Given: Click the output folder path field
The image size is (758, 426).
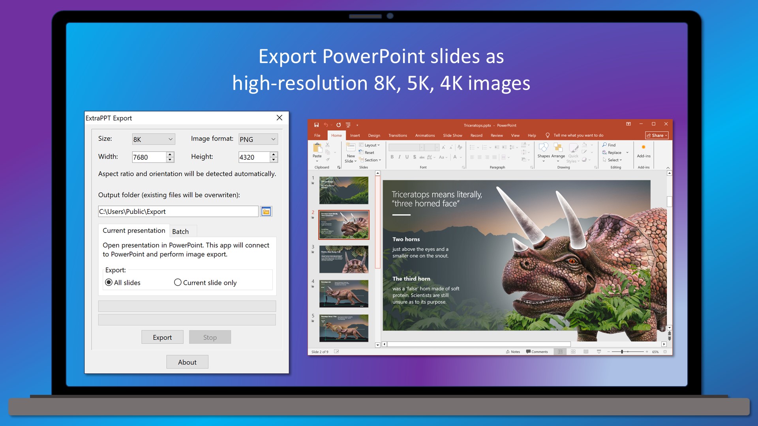Looking at the screenshot, I should pyautogui.click(x=178, y=211).
